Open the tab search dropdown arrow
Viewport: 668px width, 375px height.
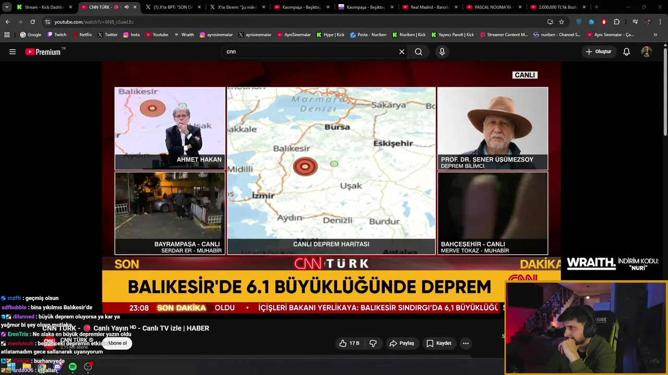7,7
